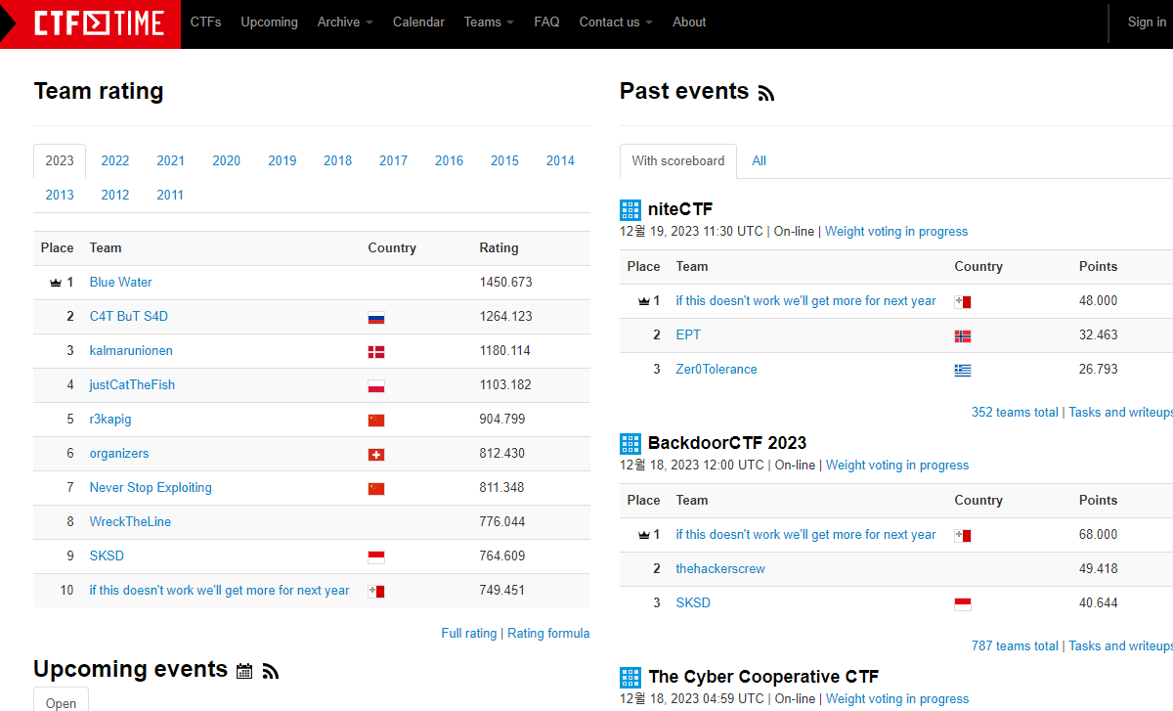Open the About menu item
1173x711 pixels.
click(689, 22)
